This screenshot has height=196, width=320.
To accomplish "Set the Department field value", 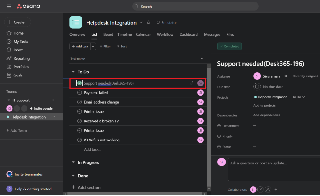I will pos(255,126).
